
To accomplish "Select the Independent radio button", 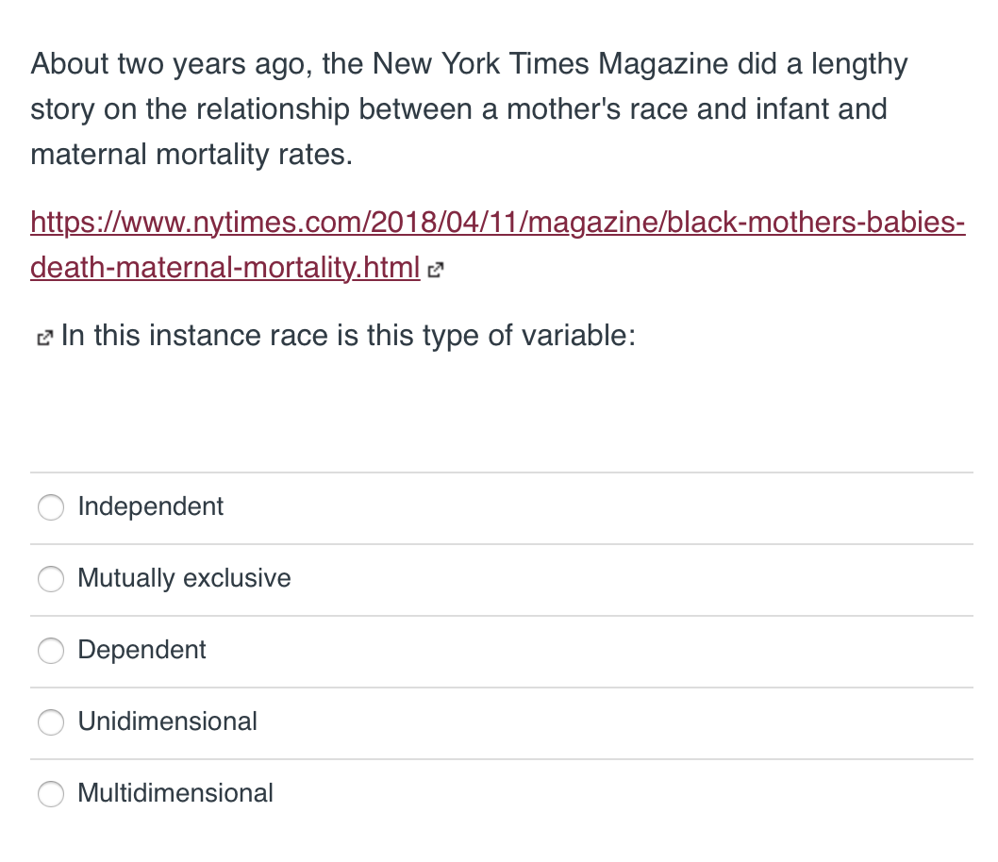I will 51,507.
